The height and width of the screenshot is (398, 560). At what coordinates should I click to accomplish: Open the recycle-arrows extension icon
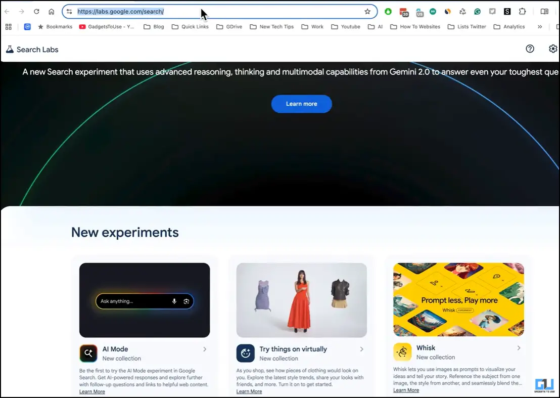coord(462,12)
